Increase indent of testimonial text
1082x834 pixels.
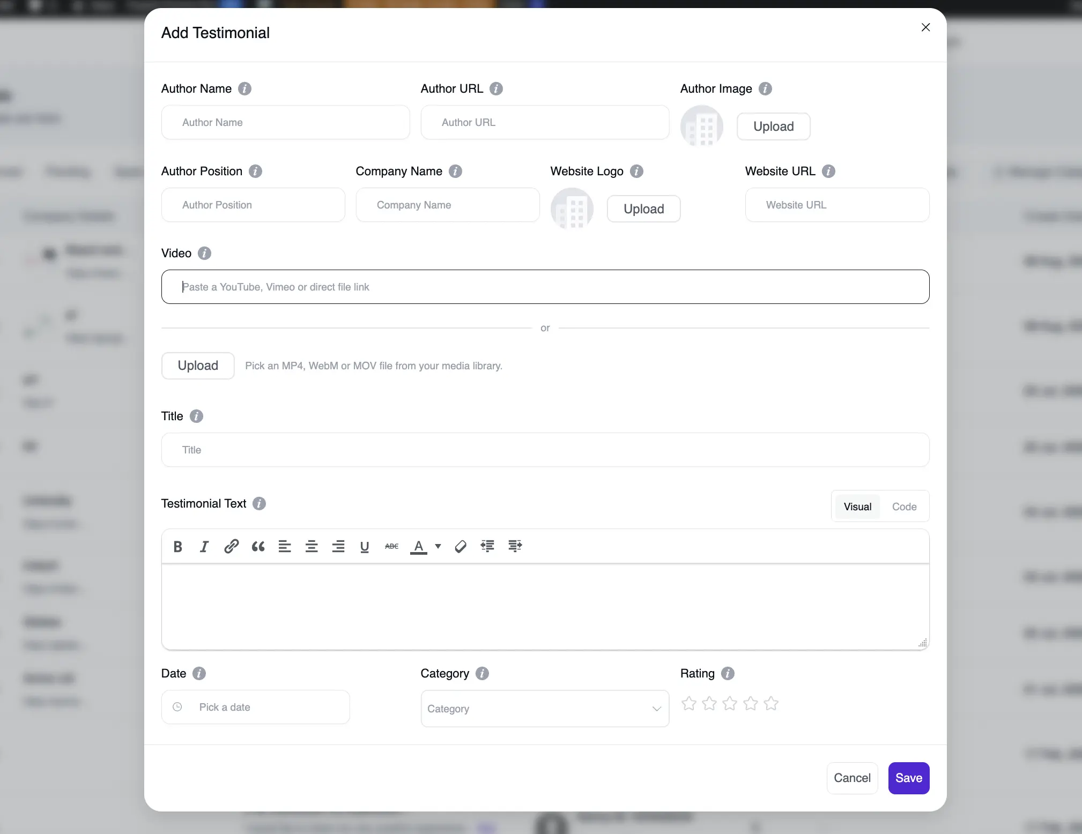click(x=515, y=546)
